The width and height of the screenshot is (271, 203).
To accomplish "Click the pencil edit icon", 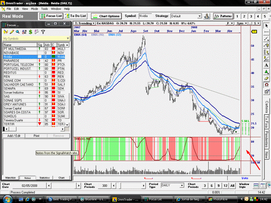I will point(12,32).
